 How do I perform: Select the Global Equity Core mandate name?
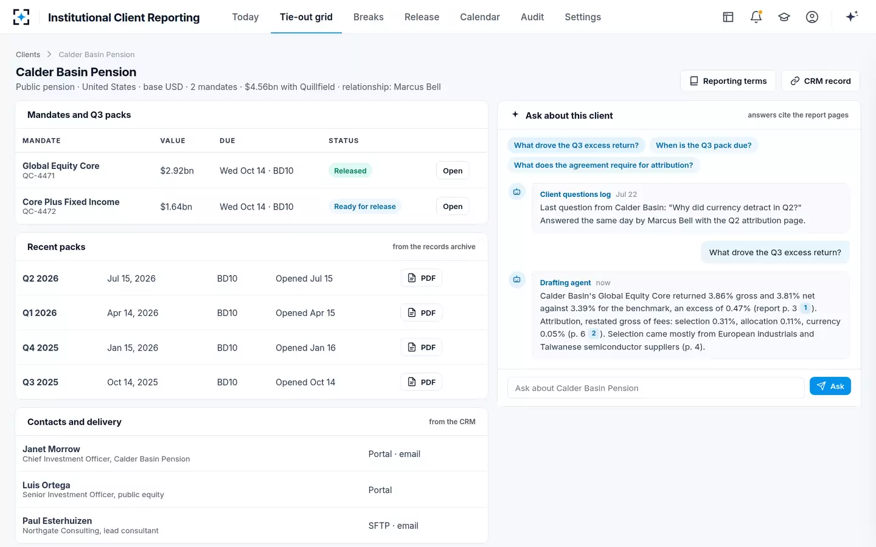click(x=61, y=166)
